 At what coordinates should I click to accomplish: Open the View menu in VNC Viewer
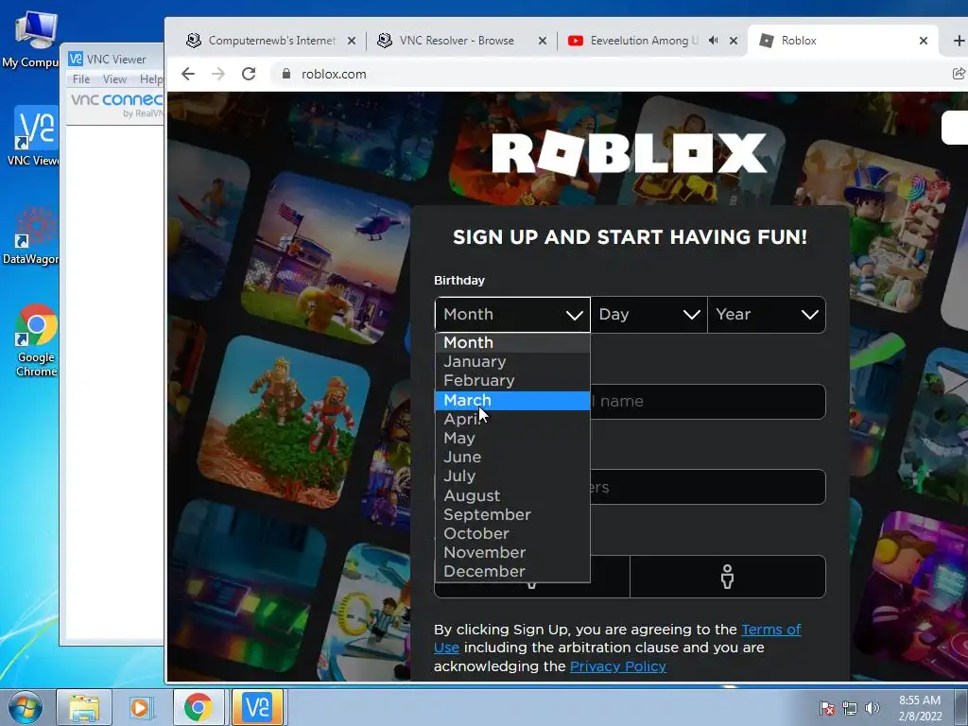click(114, 79)
